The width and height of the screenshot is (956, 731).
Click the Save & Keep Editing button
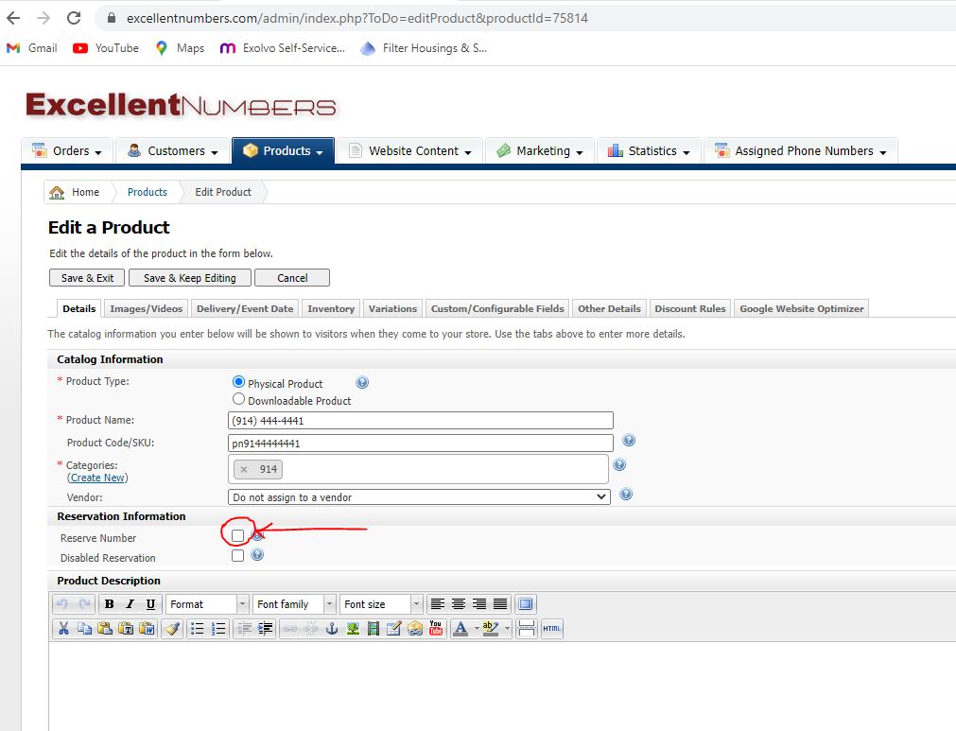tap(190, 278)
